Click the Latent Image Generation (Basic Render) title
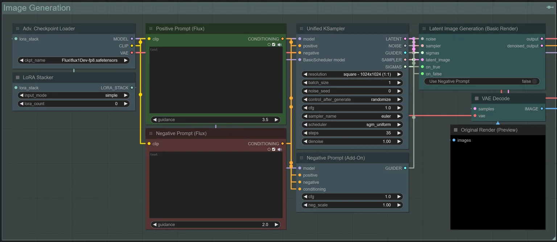557x242 pixels. coord(474,29)
